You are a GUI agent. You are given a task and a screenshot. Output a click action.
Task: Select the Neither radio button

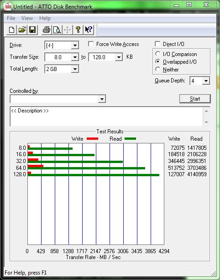(x=158, y=69)
